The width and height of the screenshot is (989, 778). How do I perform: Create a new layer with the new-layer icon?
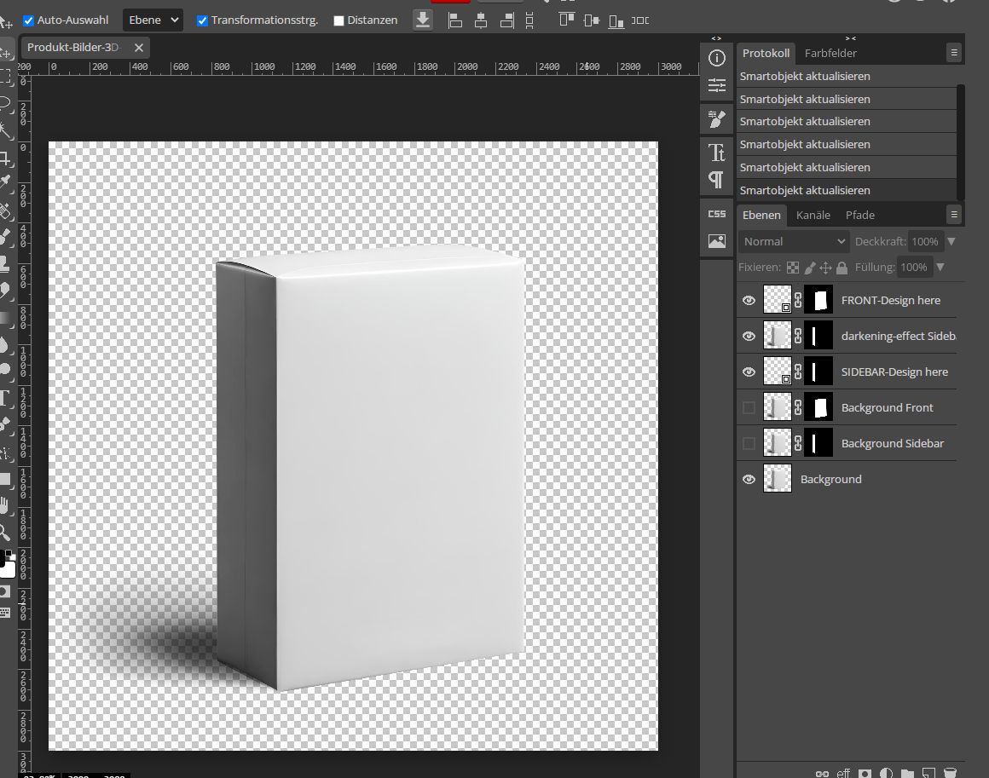[927, 772]
